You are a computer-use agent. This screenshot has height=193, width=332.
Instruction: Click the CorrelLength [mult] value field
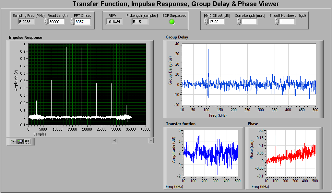[249, 22]
